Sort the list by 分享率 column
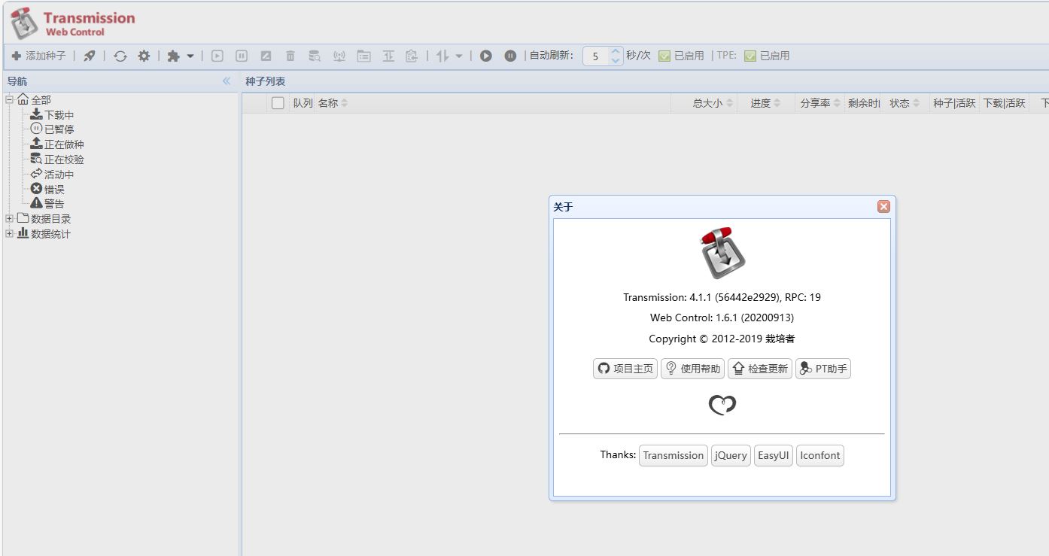Screen dimensions: 1049x556 [819, 103]
